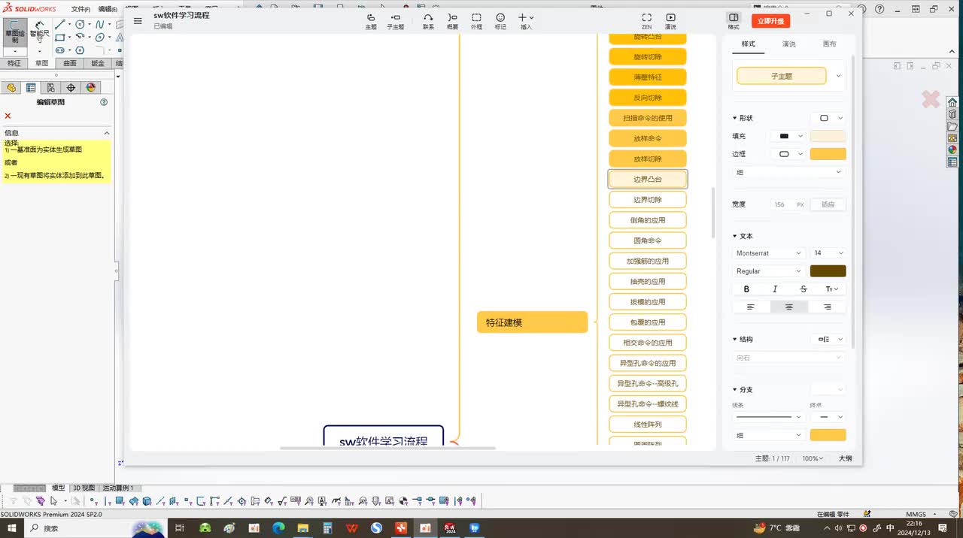Switch to the 样式 style tab
Image resolution: width=963 pixels, height=538 pixels.
tap(749, 44)
